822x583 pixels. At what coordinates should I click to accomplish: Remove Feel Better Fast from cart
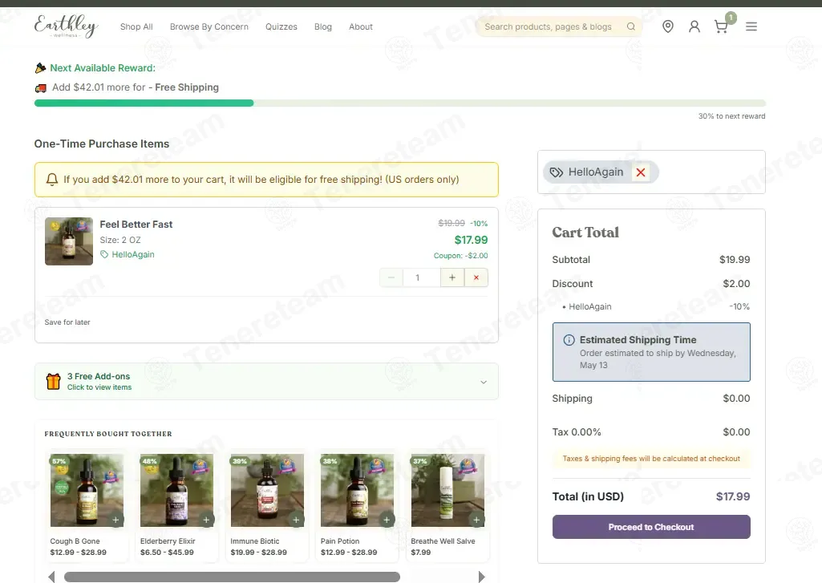476,277
